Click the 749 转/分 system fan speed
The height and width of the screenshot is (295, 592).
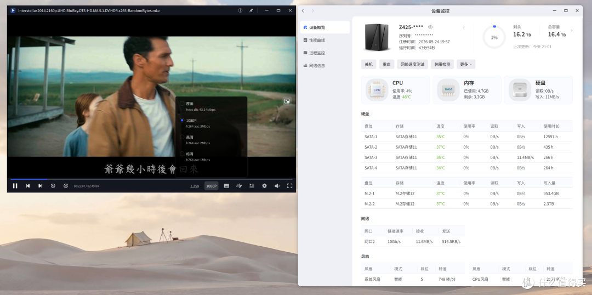447,280
